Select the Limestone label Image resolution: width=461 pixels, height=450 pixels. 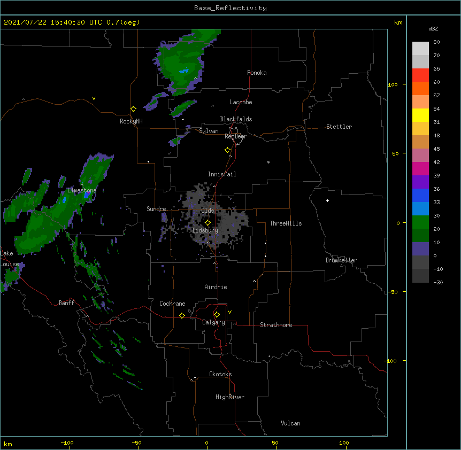[x=82, y=190]
